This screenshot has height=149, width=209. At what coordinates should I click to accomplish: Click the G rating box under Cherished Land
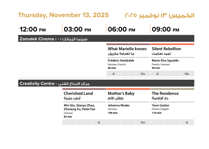click(x=99, y=123)
